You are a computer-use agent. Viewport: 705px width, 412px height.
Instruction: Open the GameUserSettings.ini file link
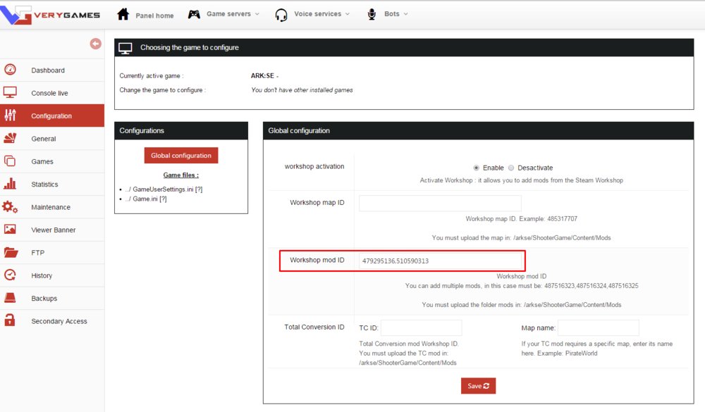163,189
